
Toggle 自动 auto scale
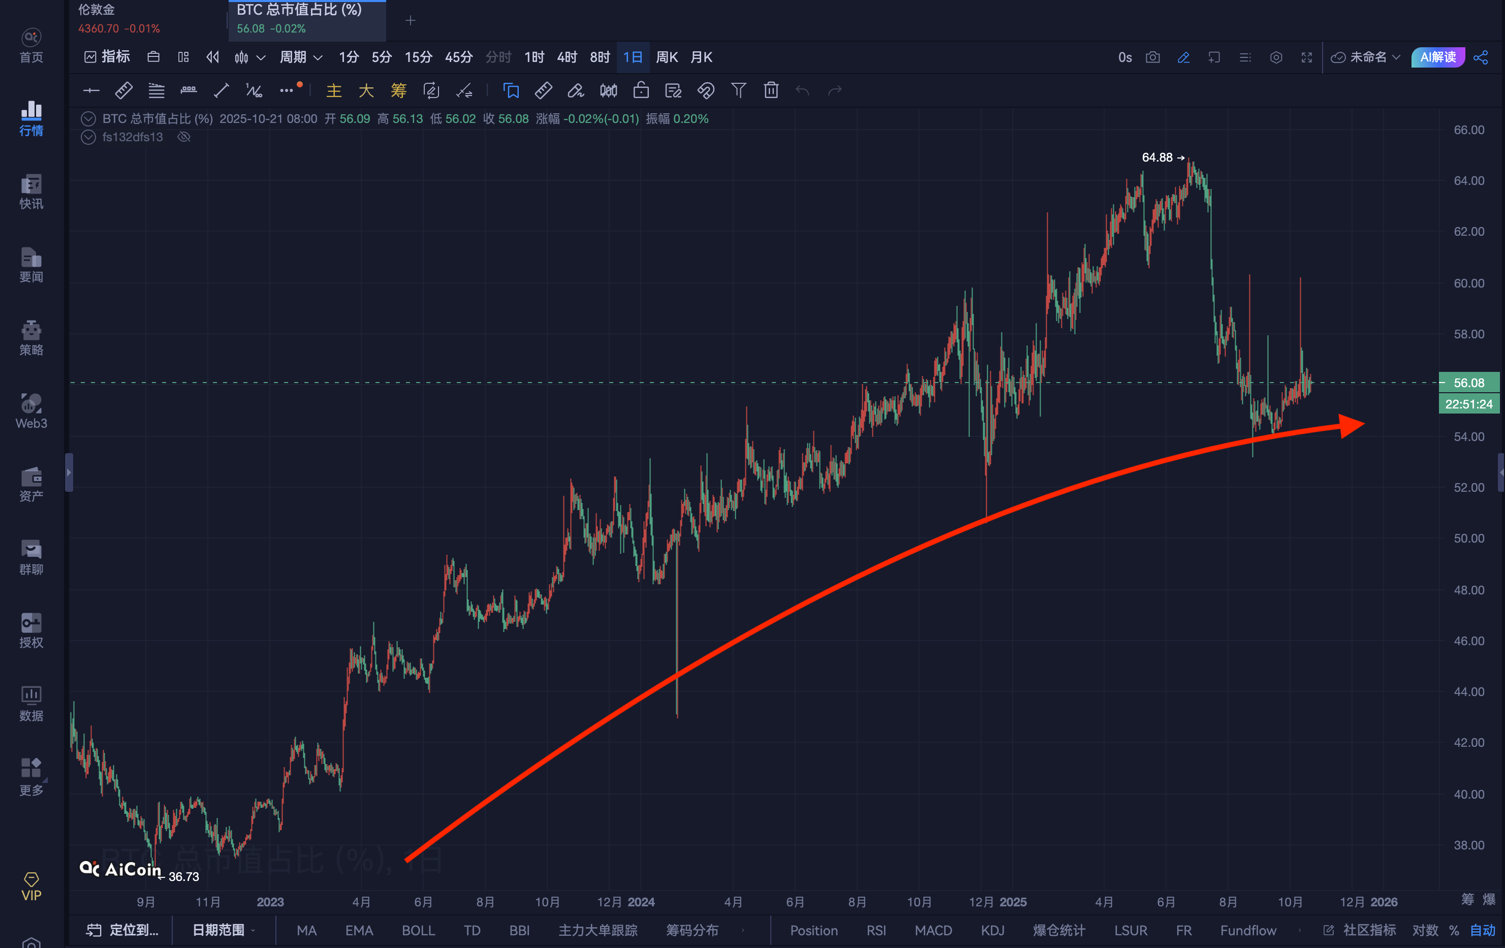pyautogui.click(x=1483, y=930)
